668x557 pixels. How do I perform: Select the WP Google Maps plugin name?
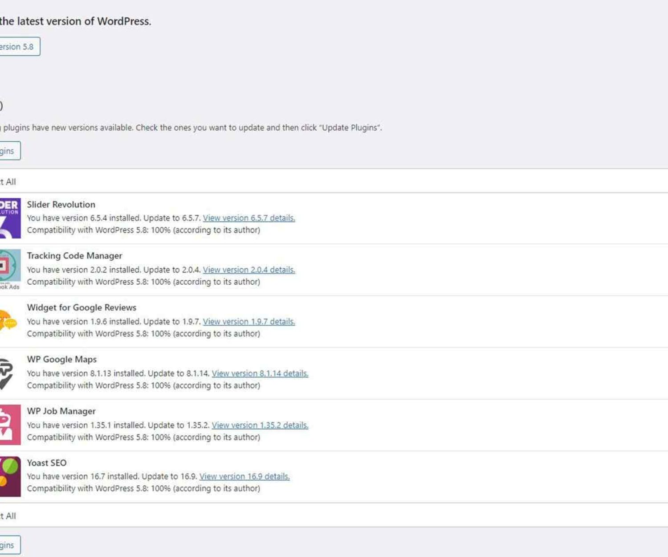point(62,359)
